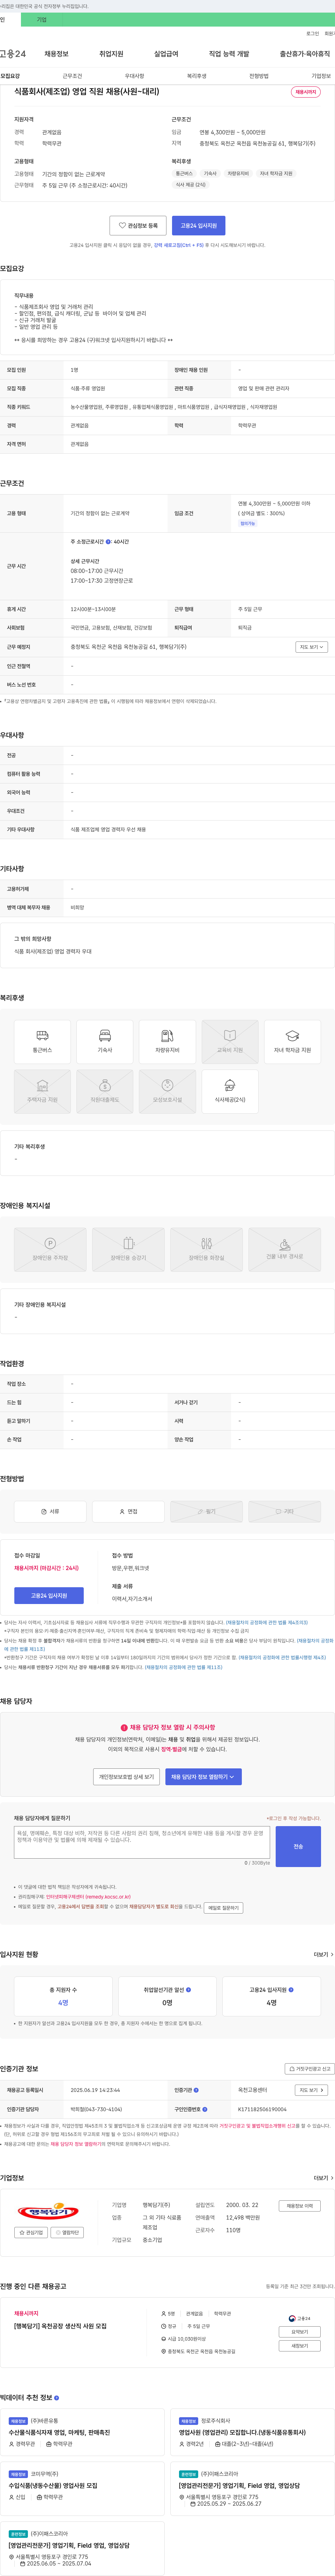Click the help icon beside 빅데이터 추천 정보

[x=57, y=2398]
